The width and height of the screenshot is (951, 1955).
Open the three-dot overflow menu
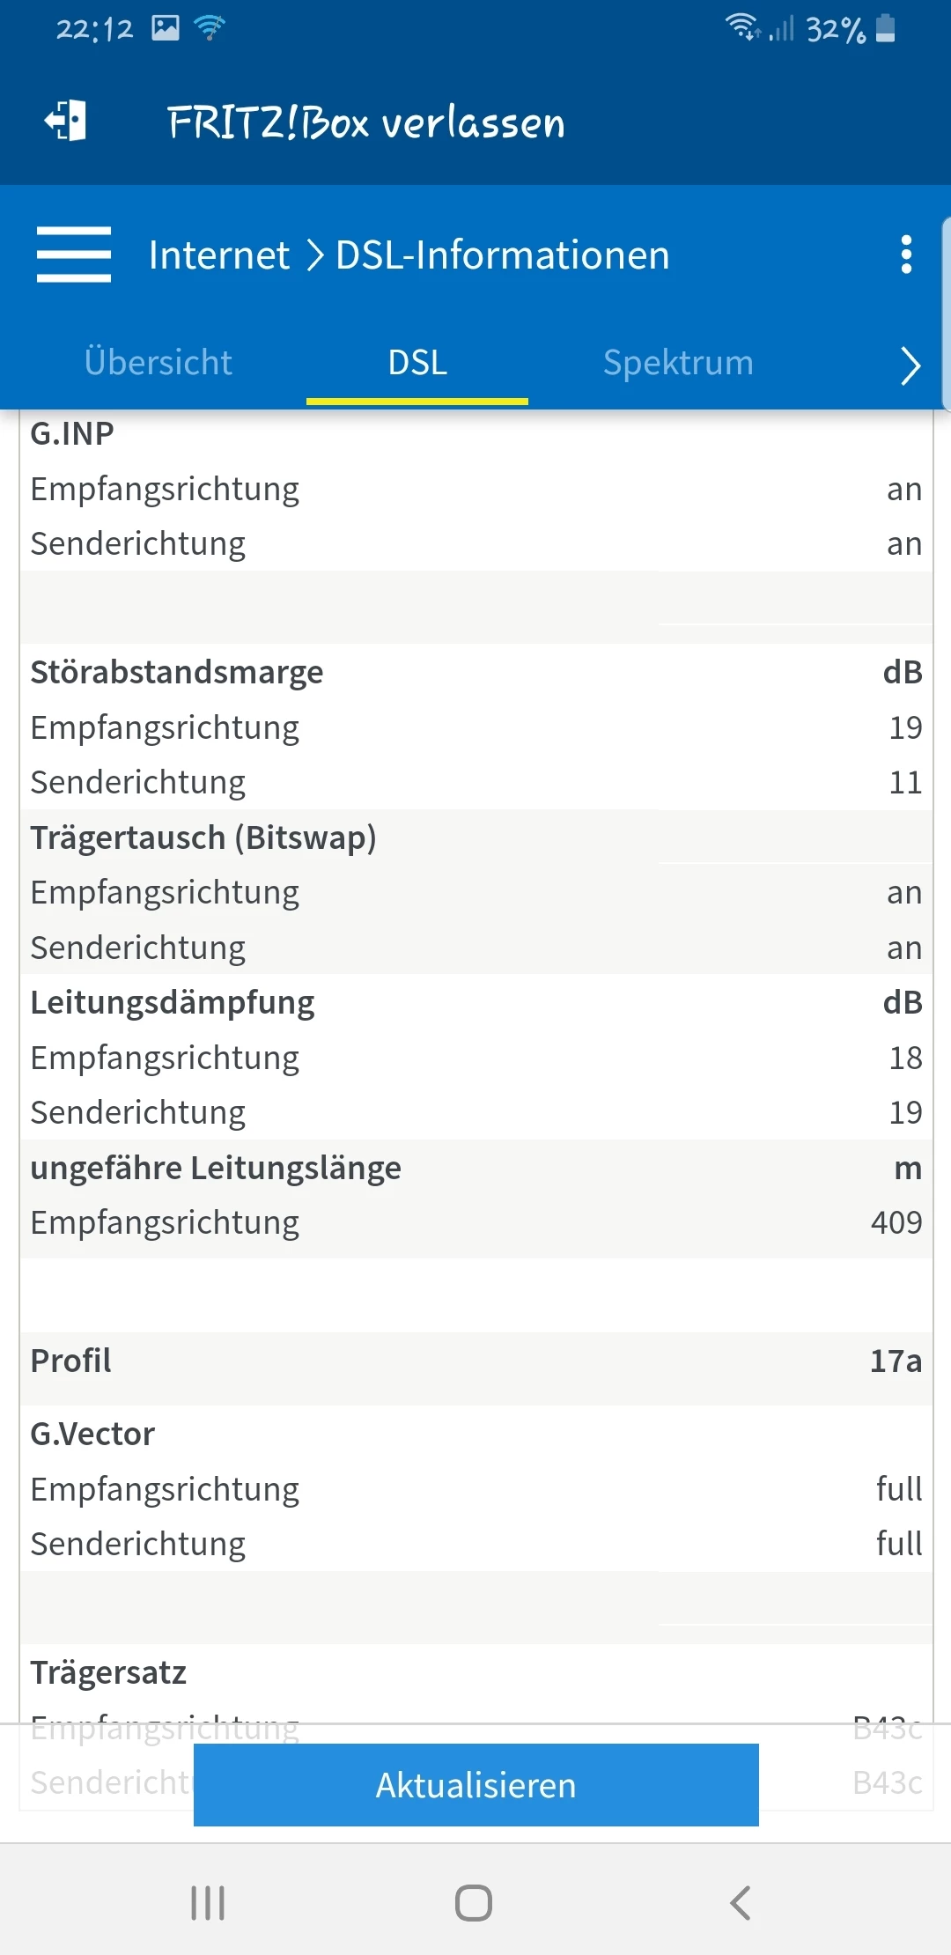coord(906,255)
